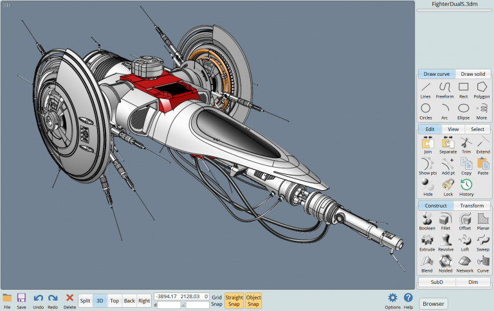Switch to the Draw solid tab
The image size is (494, 311).
tap(473, 74)
